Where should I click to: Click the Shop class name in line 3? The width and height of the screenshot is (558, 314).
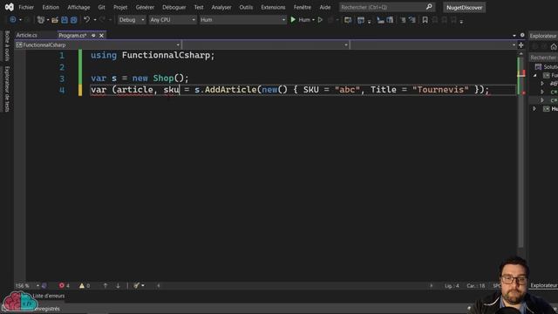pos(163,78)
